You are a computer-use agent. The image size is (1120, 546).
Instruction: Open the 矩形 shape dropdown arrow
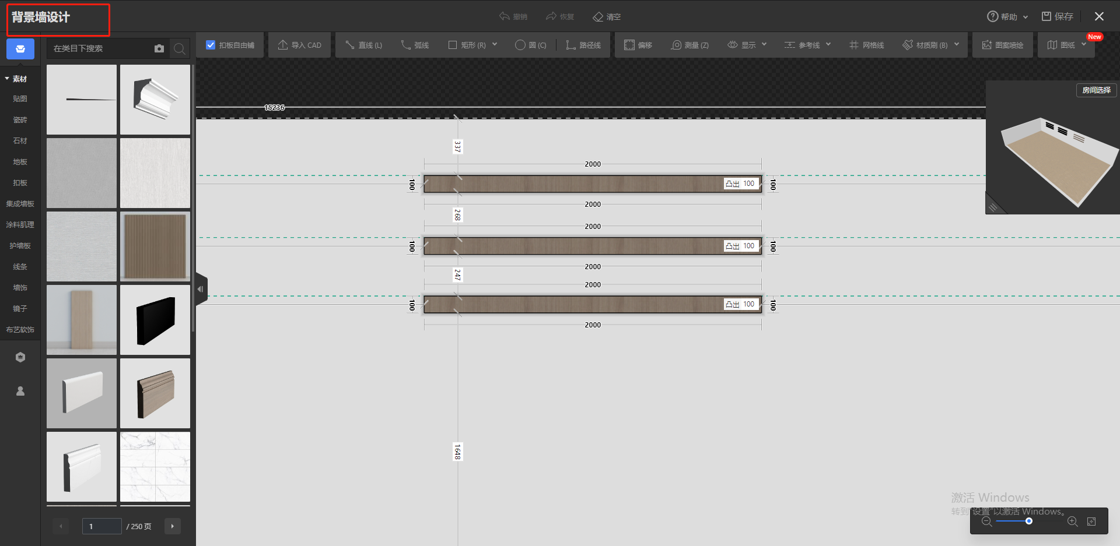pos(495,44)
